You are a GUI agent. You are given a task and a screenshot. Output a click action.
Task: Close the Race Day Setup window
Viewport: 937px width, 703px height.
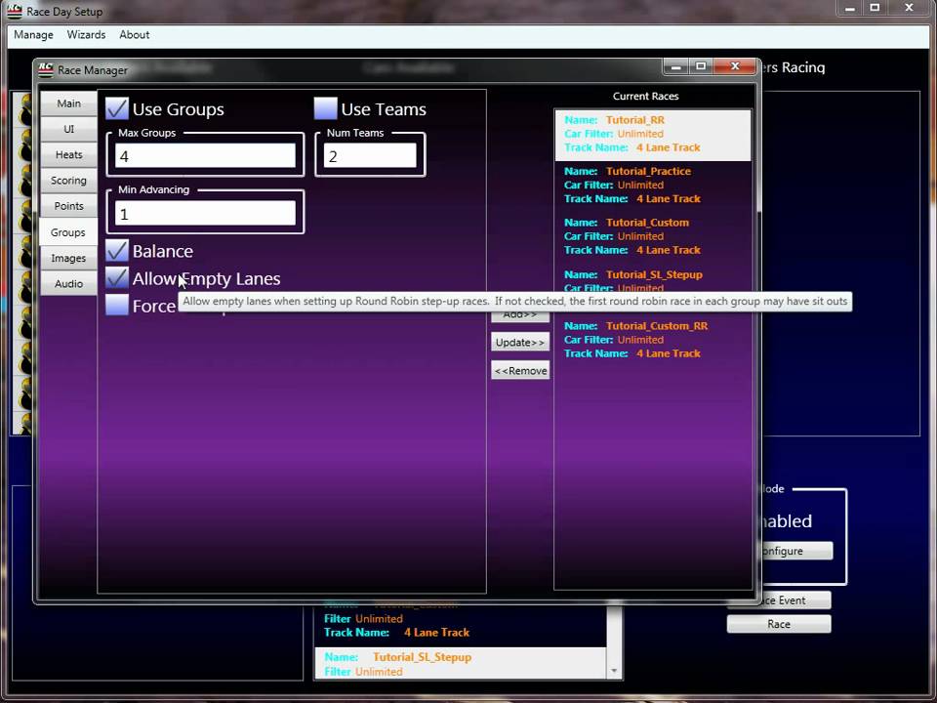click(x=909, y=9)
